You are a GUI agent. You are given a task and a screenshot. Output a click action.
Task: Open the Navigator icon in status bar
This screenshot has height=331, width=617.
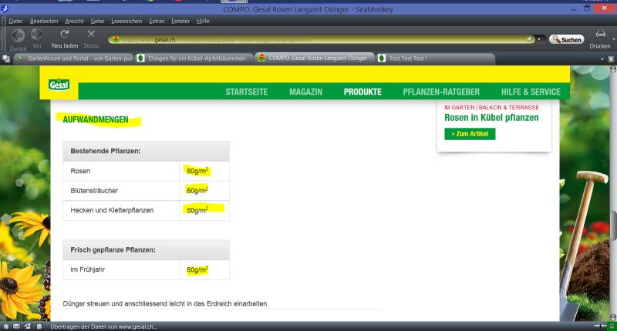pos(6,326)
